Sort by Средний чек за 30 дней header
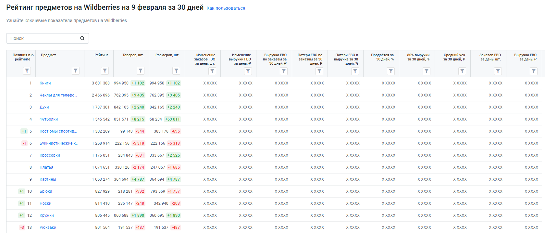The image size is (545, 233). click(454, 57)
